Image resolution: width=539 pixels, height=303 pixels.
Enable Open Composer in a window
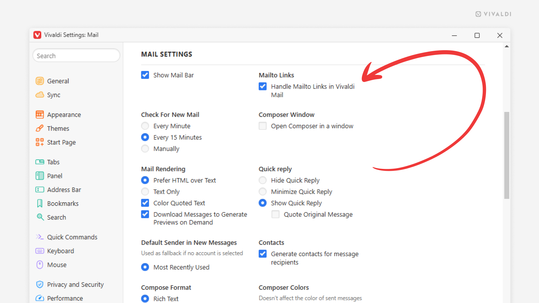pos(262,126)
